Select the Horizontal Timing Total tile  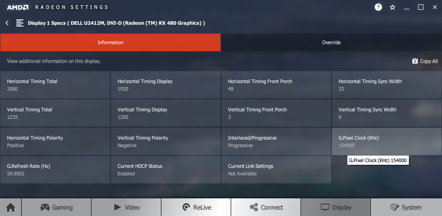[55, 85]
